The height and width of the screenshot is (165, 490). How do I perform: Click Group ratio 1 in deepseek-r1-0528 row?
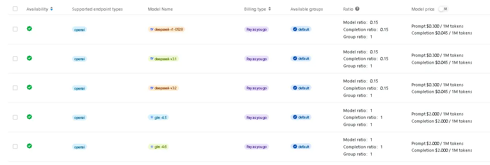tap(358, 37)
